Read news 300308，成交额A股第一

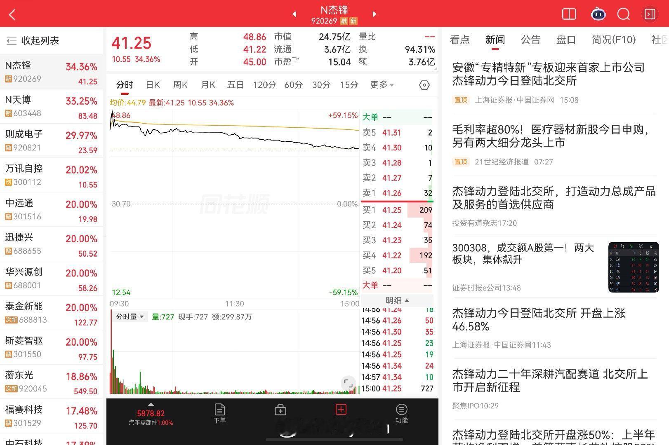tap(523, 253)
